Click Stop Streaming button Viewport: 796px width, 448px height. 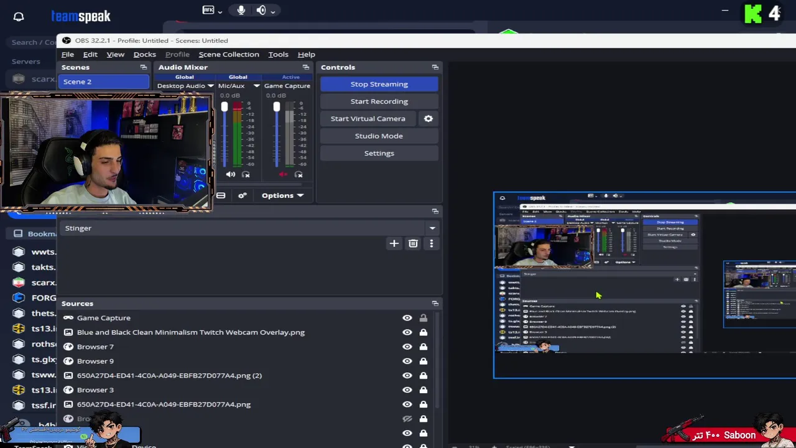379,84
